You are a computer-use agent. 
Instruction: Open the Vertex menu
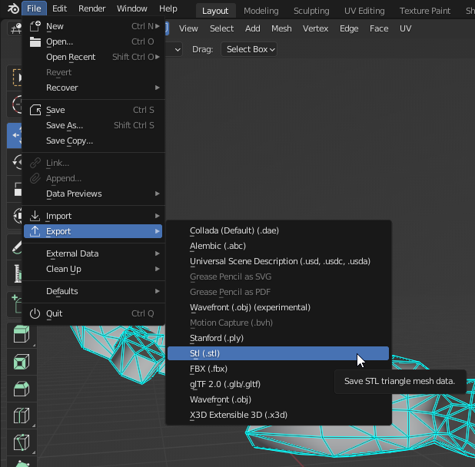(316, 28)
